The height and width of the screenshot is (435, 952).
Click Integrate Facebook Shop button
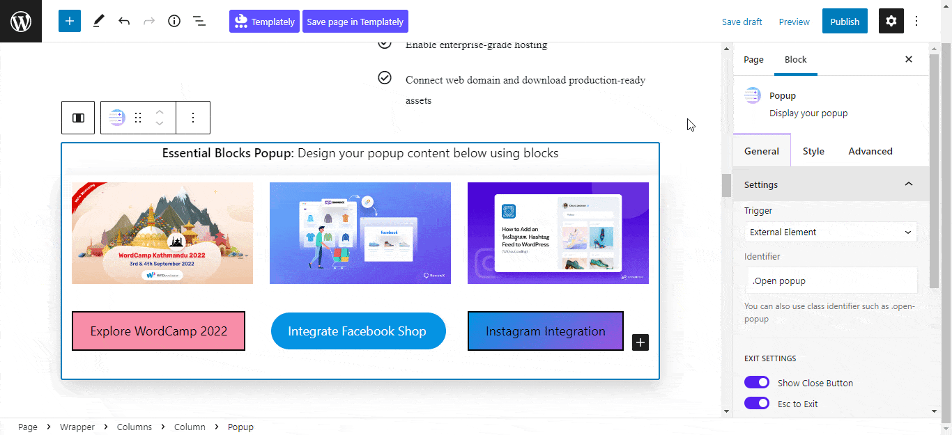(x=358, y=331)
